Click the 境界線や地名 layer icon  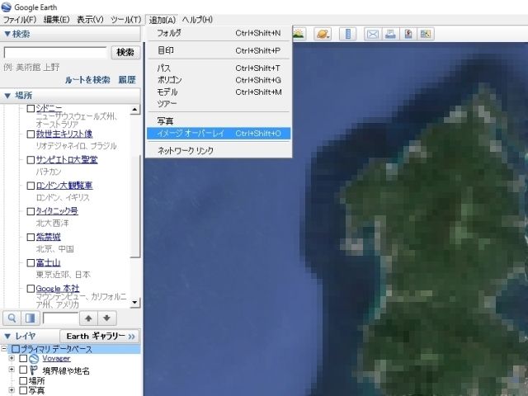[x=33, y=370]
